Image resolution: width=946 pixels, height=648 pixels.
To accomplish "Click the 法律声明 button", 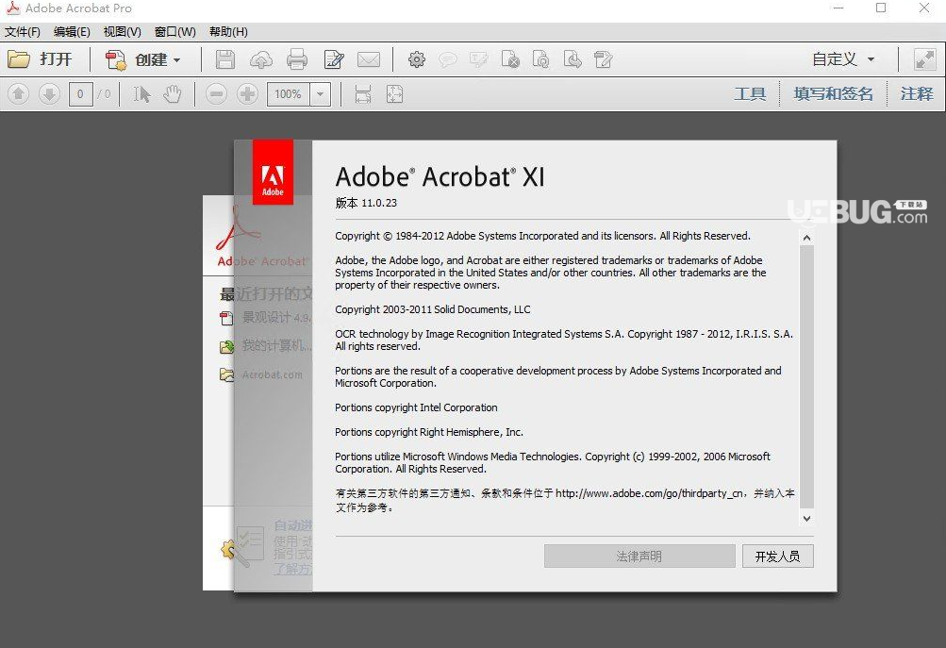I will pyautogui.click(x=639, y=557).
